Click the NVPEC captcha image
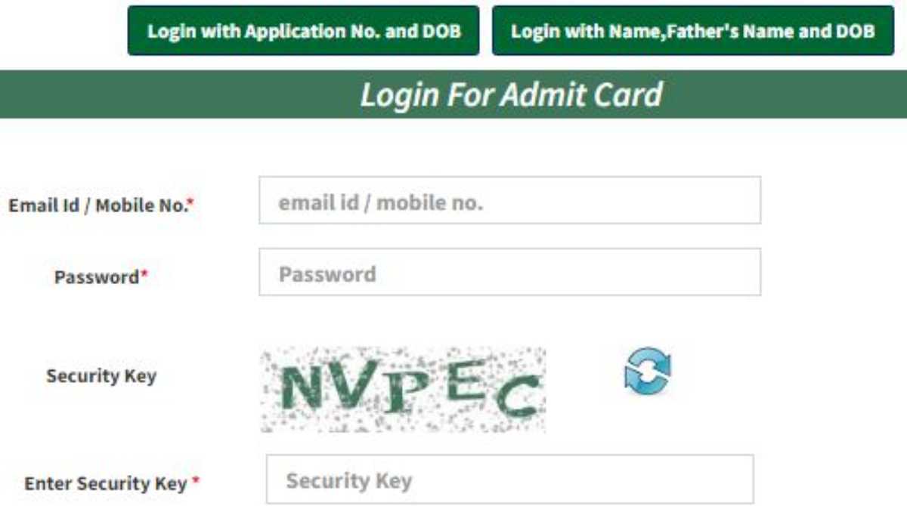 coord(404,390)
